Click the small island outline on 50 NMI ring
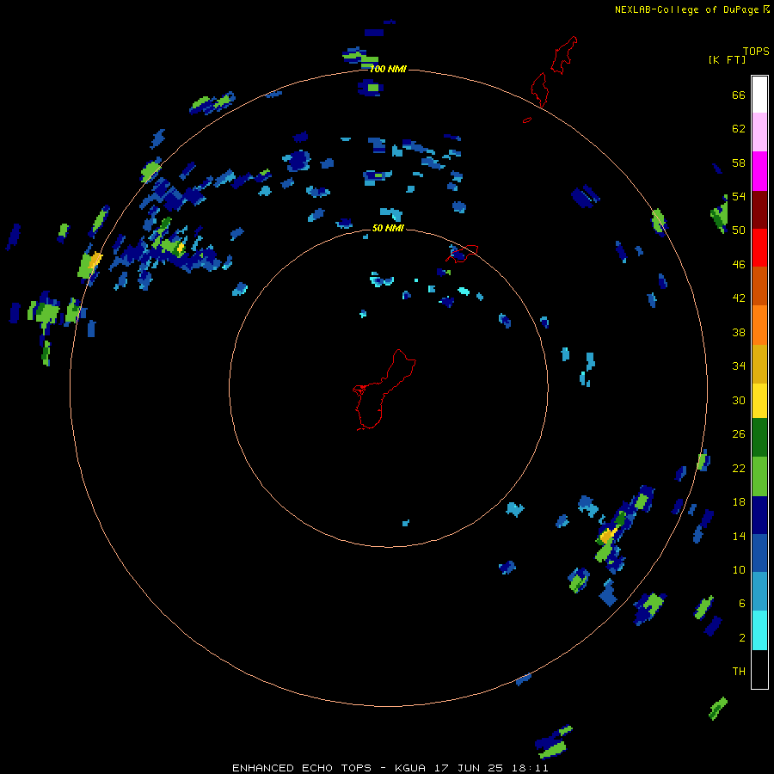This screenshot has width=774, height=774. click(x=462, y=254)
